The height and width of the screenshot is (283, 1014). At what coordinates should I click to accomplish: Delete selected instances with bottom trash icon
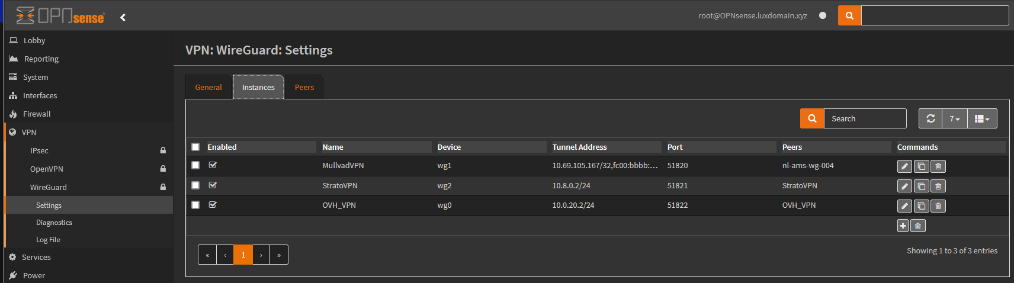click(x=918, y=226)
